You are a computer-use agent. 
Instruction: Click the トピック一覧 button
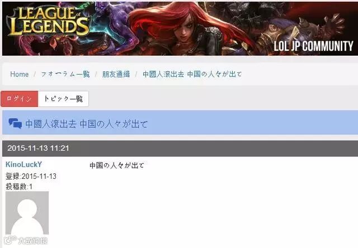pyautogui.click(x=63, y=99)
